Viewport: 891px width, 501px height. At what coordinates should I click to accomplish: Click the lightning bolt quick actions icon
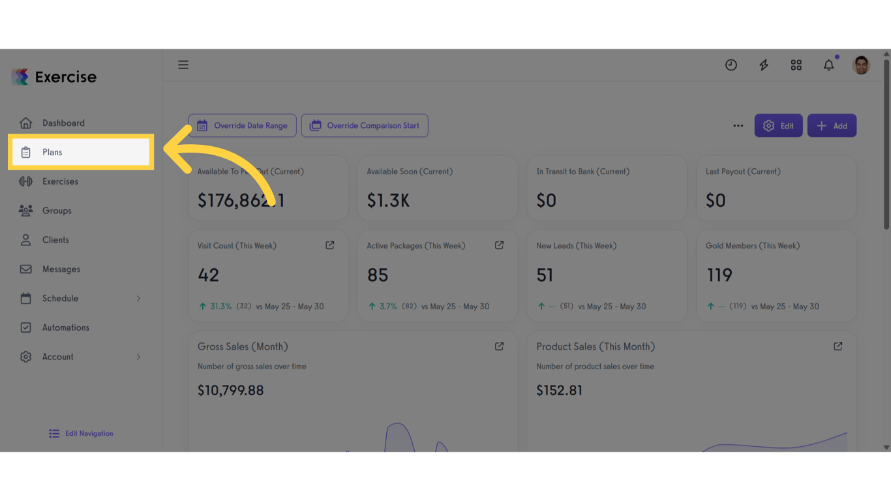click(x=764, y=65)
